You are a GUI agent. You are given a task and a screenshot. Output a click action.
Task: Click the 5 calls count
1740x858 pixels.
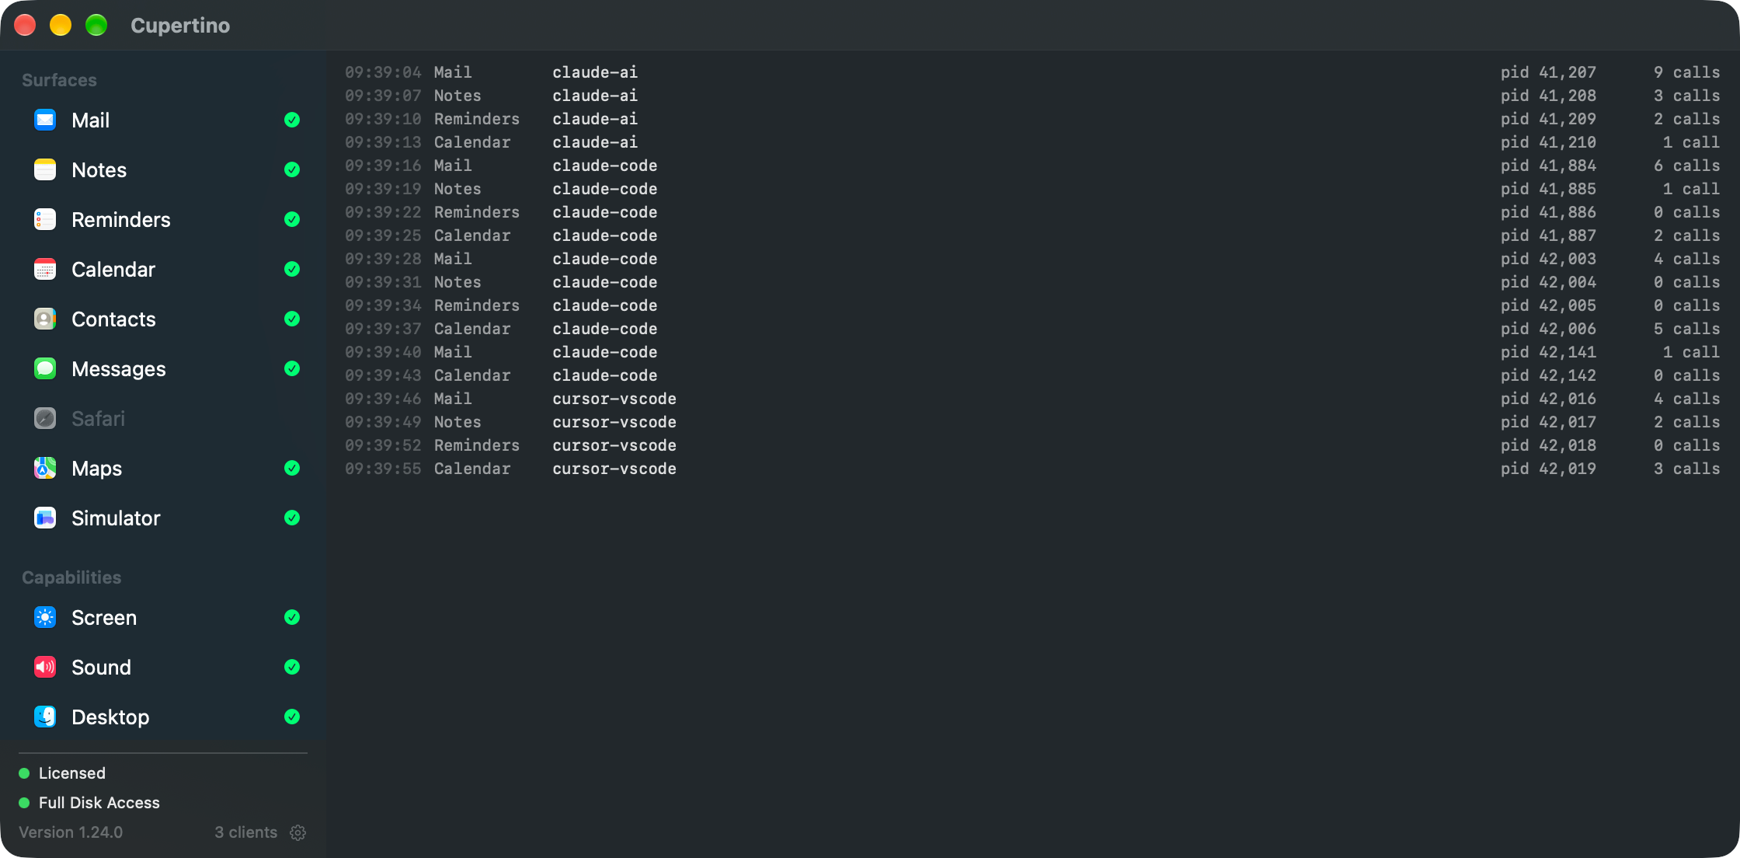(x=1686, y=329)
